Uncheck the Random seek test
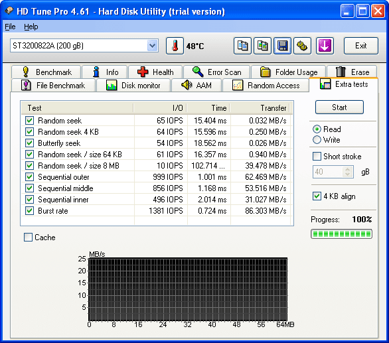 point(29,121)
